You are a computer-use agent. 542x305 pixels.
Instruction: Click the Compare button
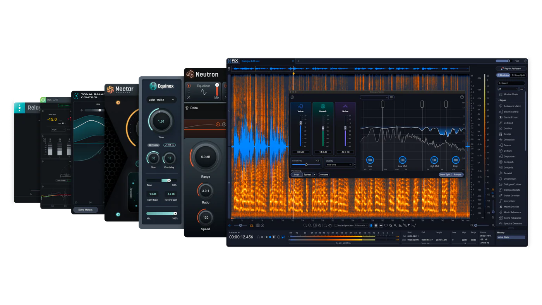click(x=323, y=175)
